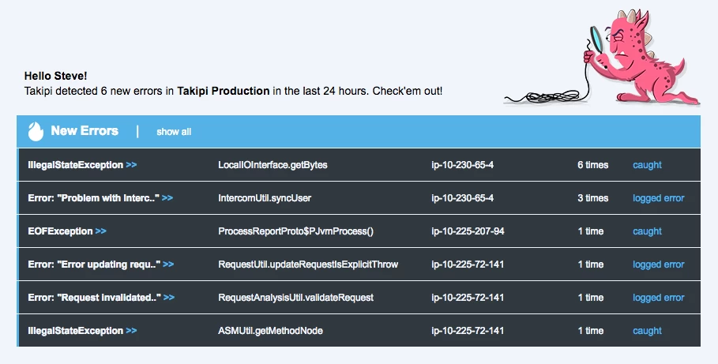Screen dimensions: 718x364
Task: Click 1 time in the validateRequest row
Action: click(591, 298)
